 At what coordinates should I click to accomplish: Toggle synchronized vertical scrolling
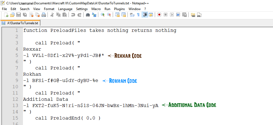pyautogui.click(x=117, y=15)
